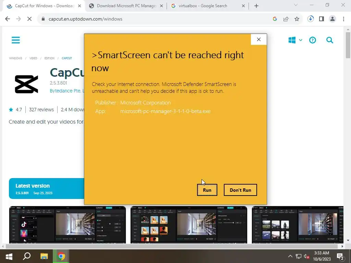Open the notification center icon

pyautogui.click(x=340, y=256)
